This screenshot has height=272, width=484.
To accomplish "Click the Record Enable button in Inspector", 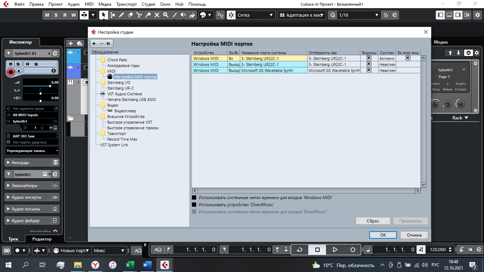I will point(11,72).
